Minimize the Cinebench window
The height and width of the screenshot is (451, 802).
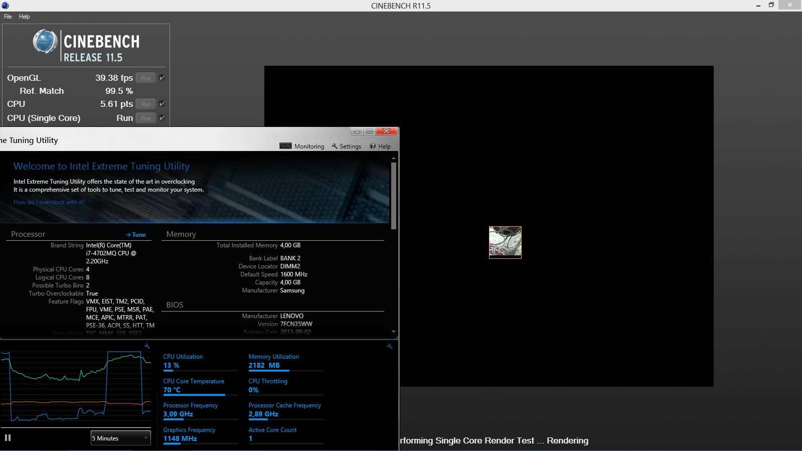click(x=758, y=5)
